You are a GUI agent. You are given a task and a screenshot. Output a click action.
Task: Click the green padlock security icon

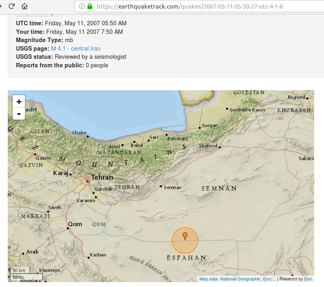coord(89,7)
